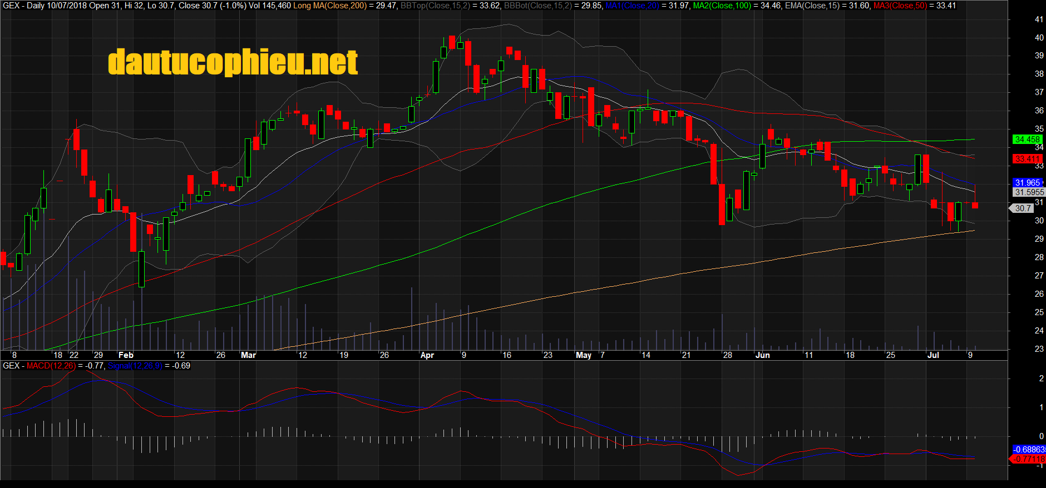1046x488 pixels.
Task: Click the Close 30.7 (-1.0%) header readout
Action: (x=213, y=6)
